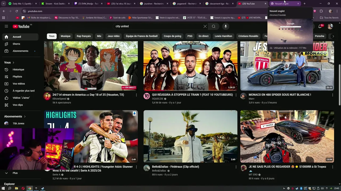
Task: Open options for Serie A highlights video
Action: tap(136, 167)
